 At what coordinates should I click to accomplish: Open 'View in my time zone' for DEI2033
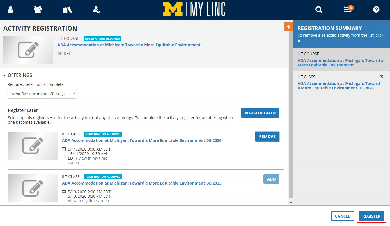click(x=88, y=200)
